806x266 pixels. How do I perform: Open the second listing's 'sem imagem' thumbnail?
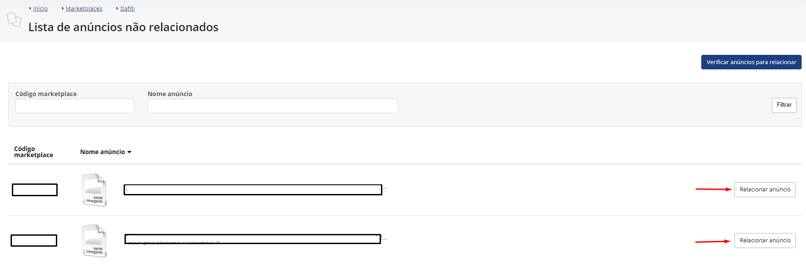tap(94, 241)
